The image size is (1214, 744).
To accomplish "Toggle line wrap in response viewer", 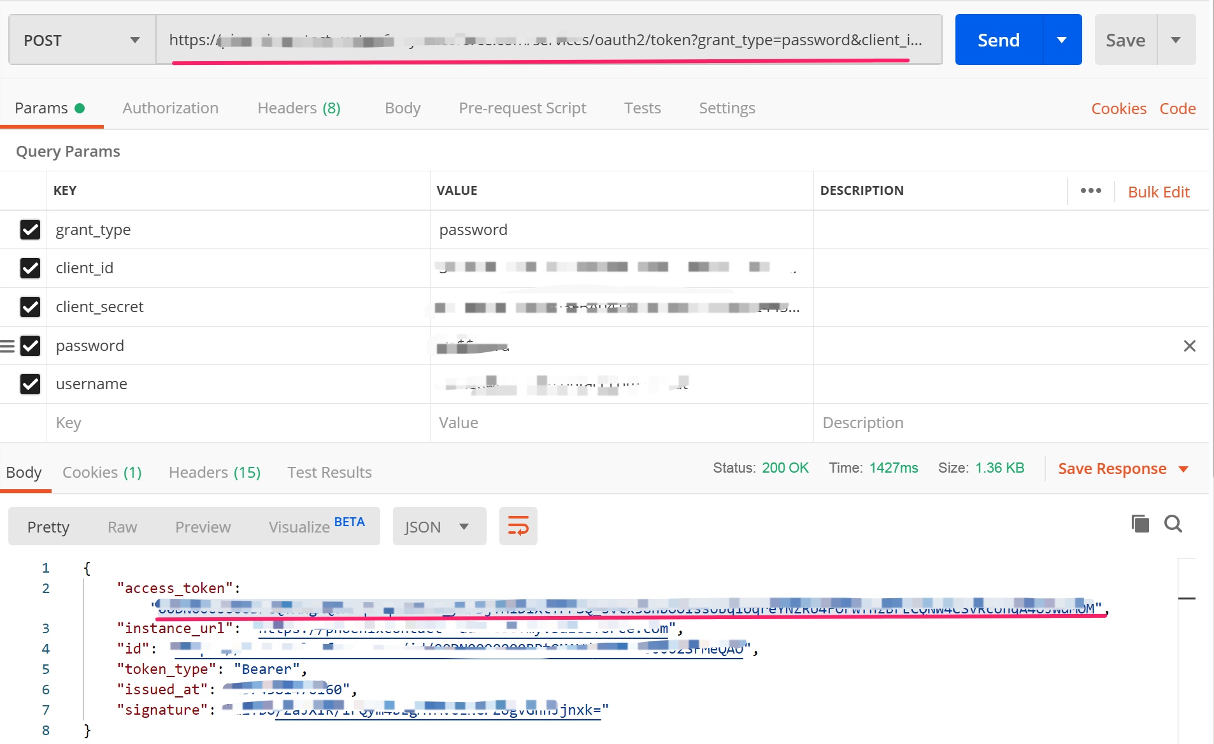I will (518, 526).
